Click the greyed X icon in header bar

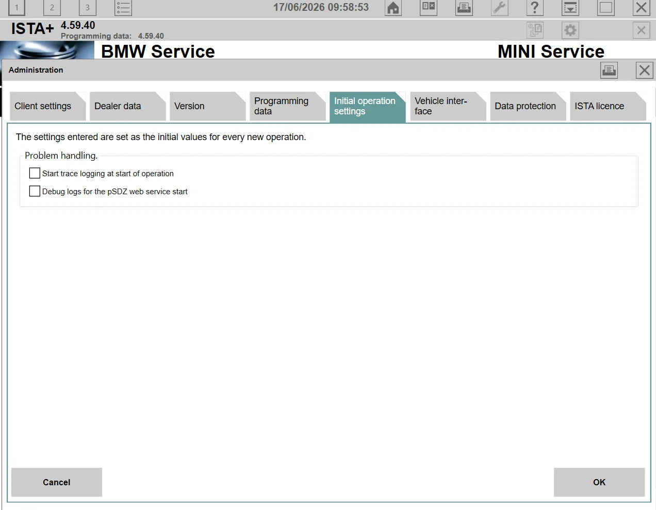(x=641, y=30)
